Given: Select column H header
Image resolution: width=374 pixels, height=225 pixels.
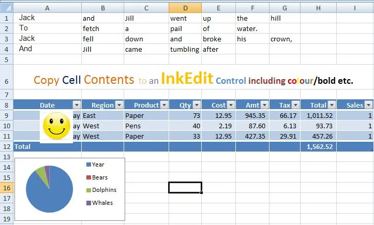Looking at the screenshot, I should click(318, 8).
